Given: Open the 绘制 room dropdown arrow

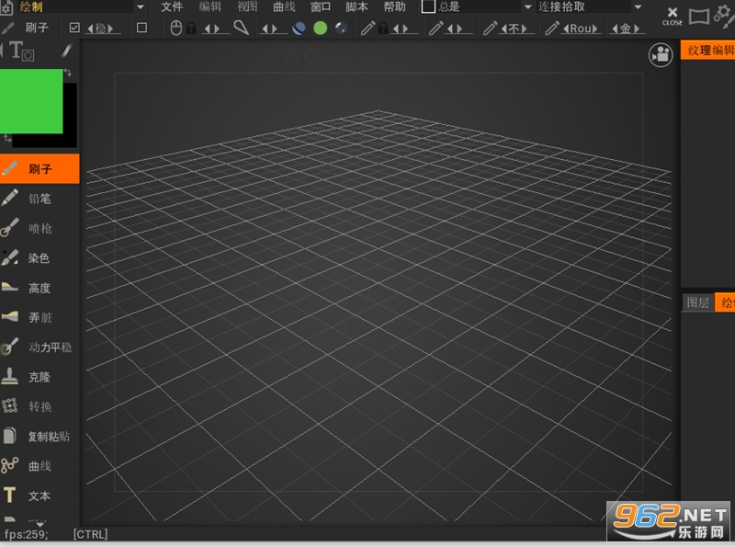Looking at the screenshot, I should 141,7.
